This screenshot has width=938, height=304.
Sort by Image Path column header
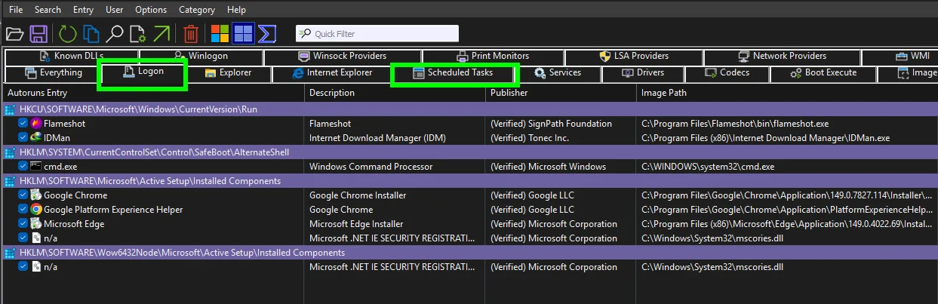(787, 93)
